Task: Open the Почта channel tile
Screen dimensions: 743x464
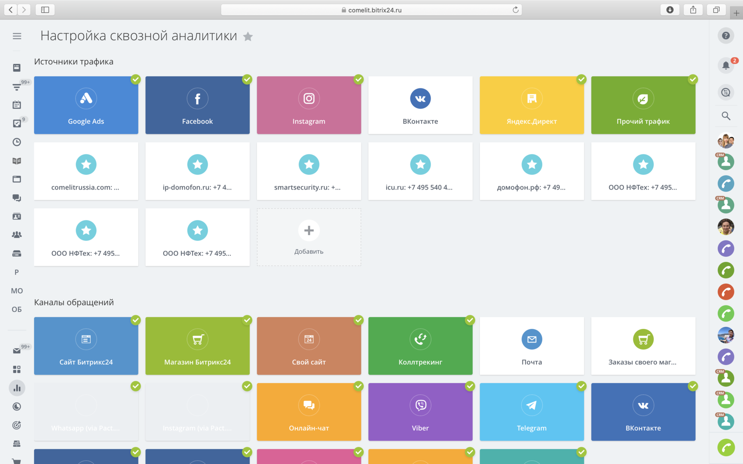Action: 532,346
